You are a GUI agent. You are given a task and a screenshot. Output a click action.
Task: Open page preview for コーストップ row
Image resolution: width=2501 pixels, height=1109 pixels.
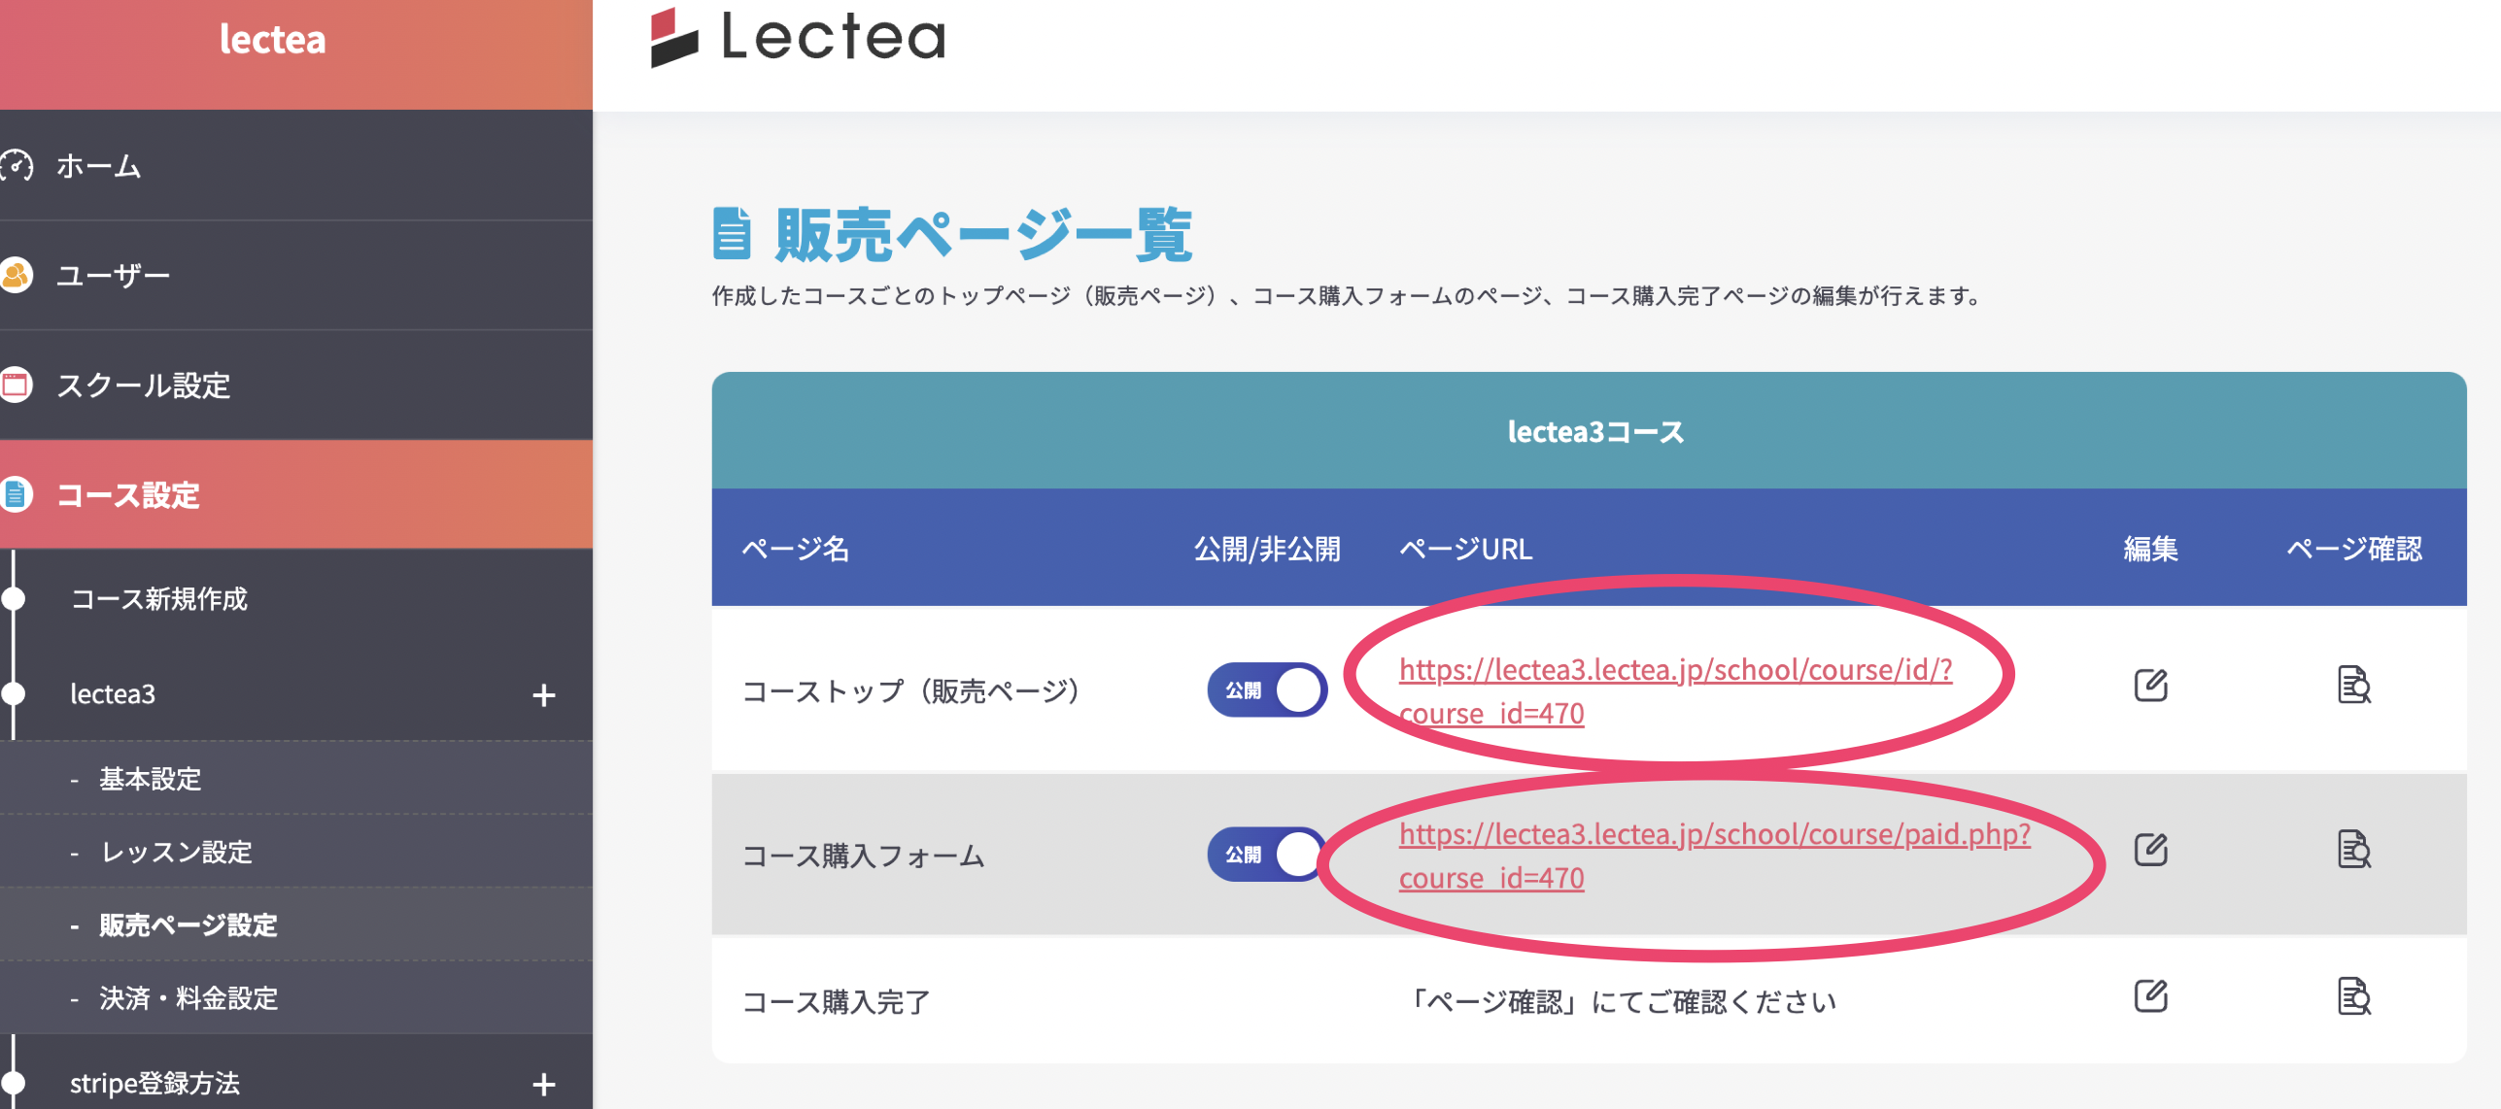[x=2353, y=686]
